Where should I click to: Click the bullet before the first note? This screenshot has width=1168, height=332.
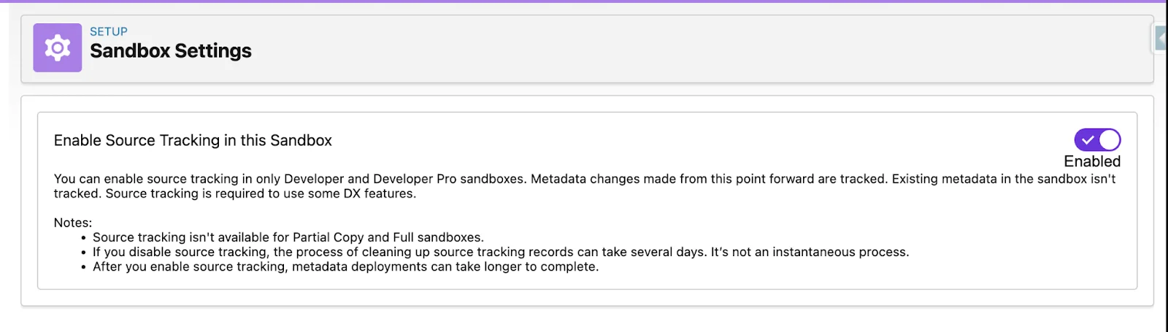coord(84,238)
